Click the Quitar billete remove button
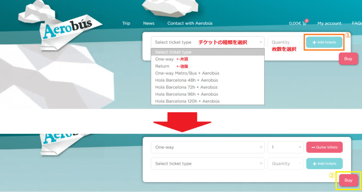362x192 pixels. [324, 147]
